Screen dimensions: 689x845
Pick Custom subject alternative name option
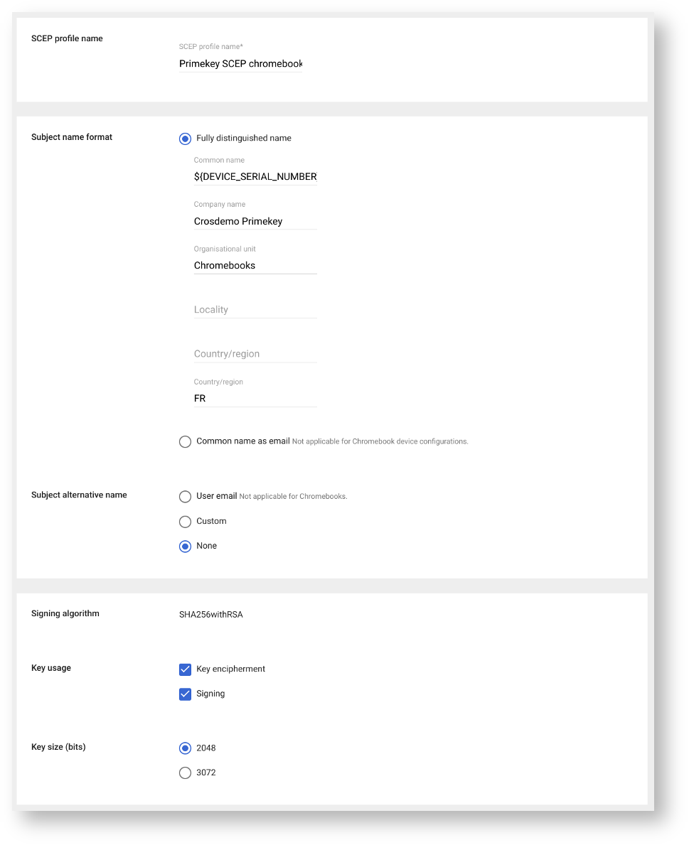click(186, 522)
